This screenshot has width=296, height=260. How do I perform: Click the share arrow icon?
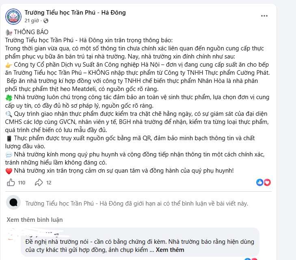tap(39, 182)
